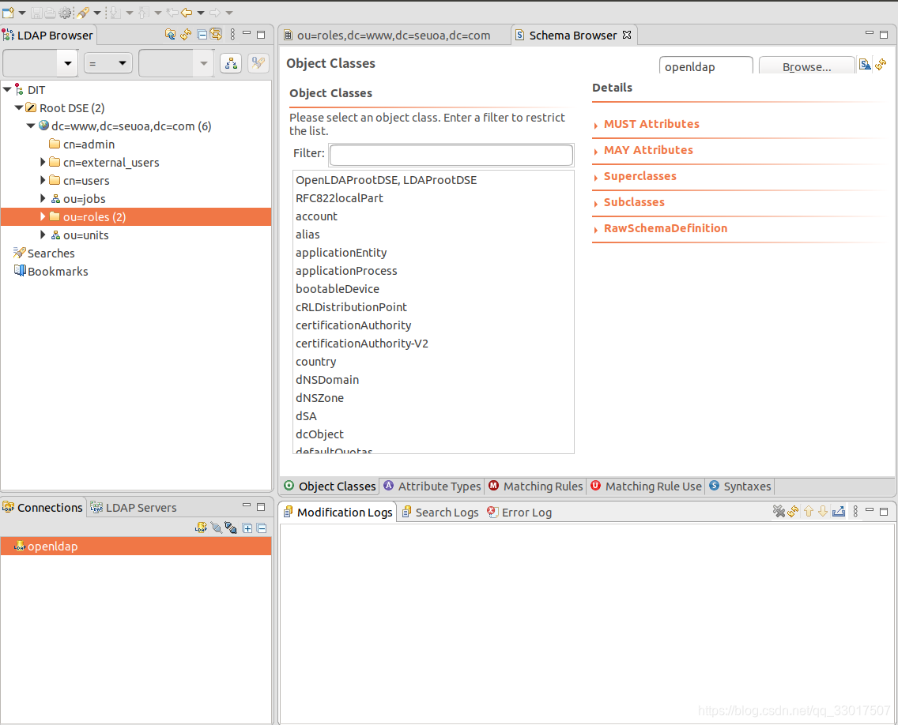Click the run quick search icon button
This screenshot has width=898, height=725.
click(258, 63)
